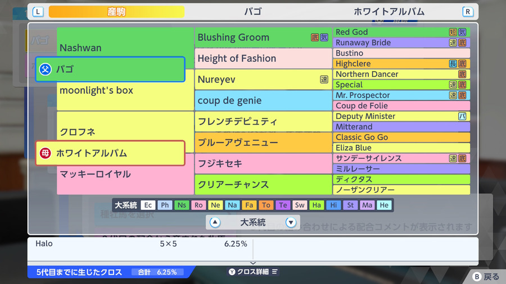Click the L shoulder button icon

click(38, 12)
